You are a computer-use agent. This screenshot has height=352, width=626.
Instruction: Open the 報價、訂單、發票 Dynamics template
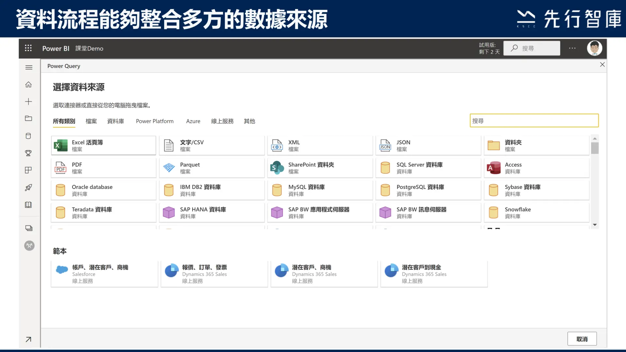[x=214, y=274]
